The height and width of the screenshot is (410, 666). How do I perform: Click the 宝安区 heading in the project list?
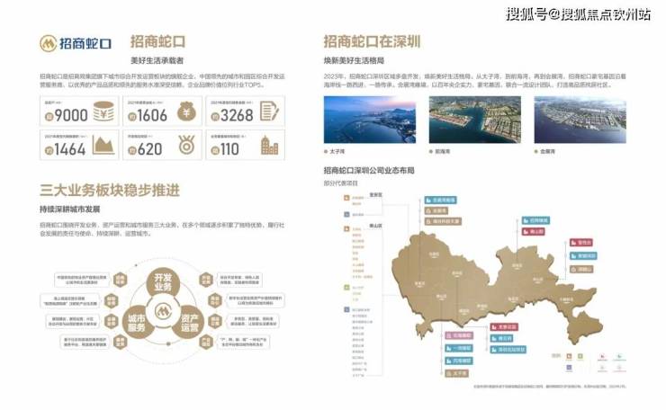376,195
